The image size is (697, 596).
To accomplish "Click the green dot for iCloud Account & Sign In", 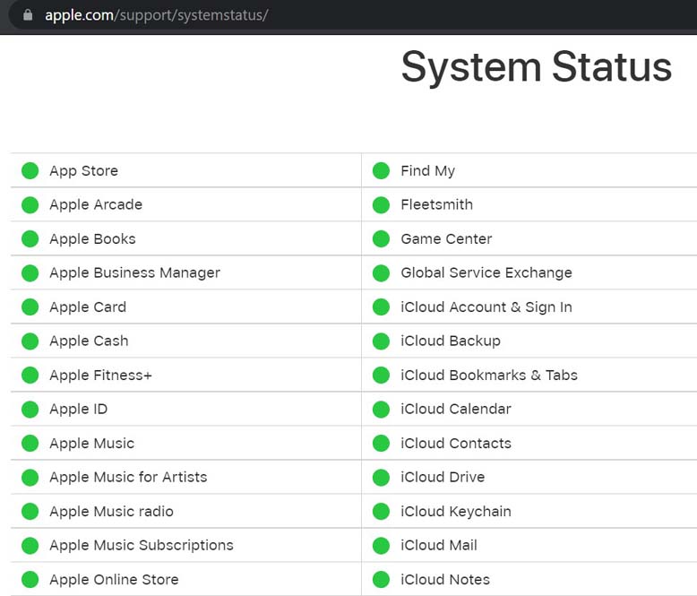I will [381, 307].
